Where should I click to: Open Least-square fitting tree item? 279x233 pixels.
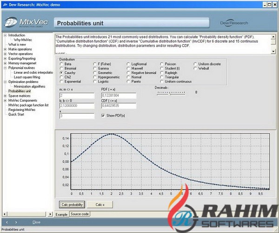[x=27, y=77]
